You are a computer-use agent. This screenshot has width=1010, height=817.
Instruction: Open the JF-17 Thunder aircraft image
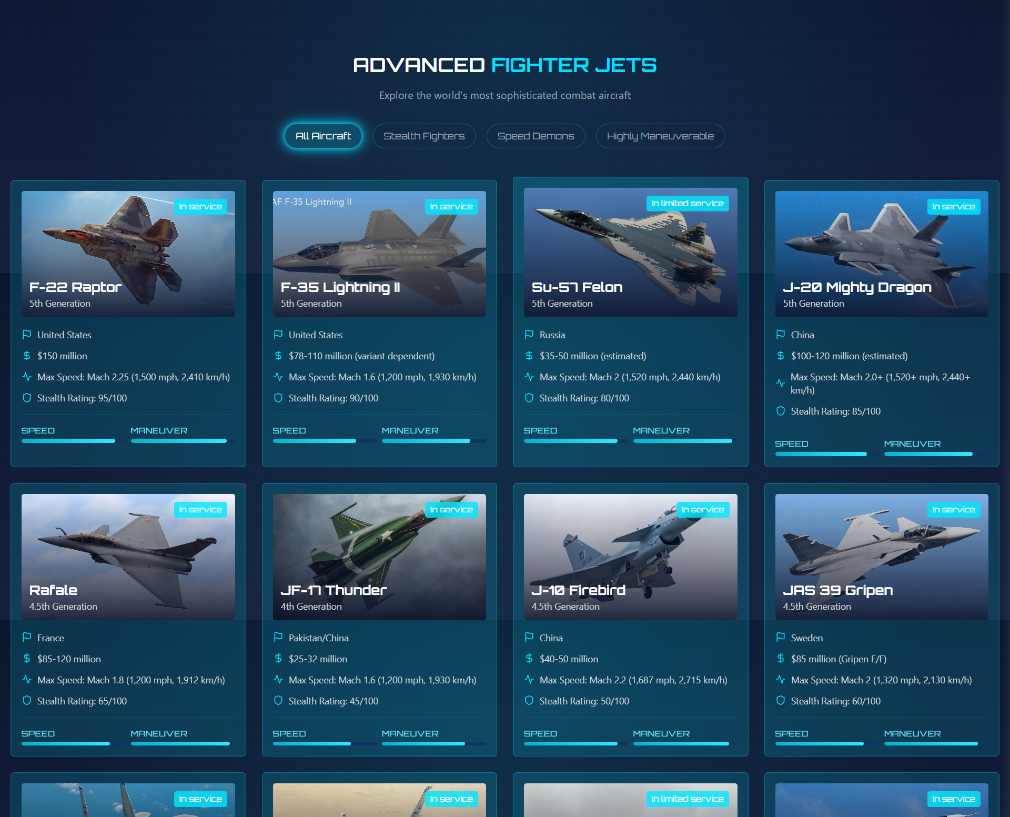tap(379, 557)
